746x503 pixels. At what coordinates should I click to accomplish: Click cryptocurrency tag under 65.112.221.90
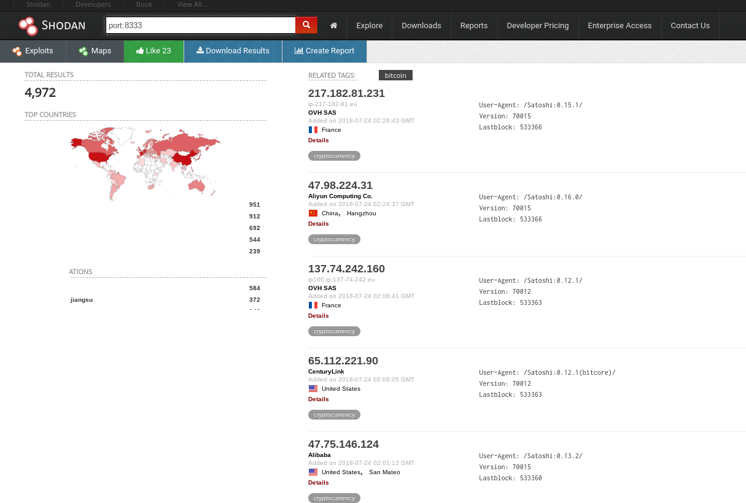point(334,415)
